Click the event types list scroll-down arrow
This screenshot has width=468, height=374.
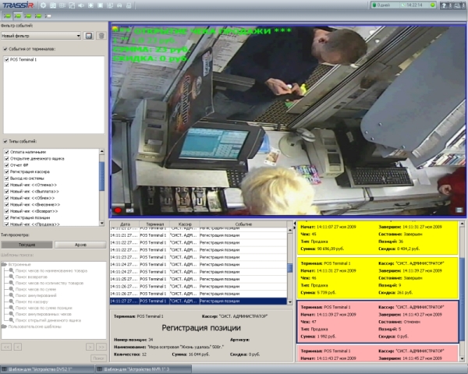101,223
